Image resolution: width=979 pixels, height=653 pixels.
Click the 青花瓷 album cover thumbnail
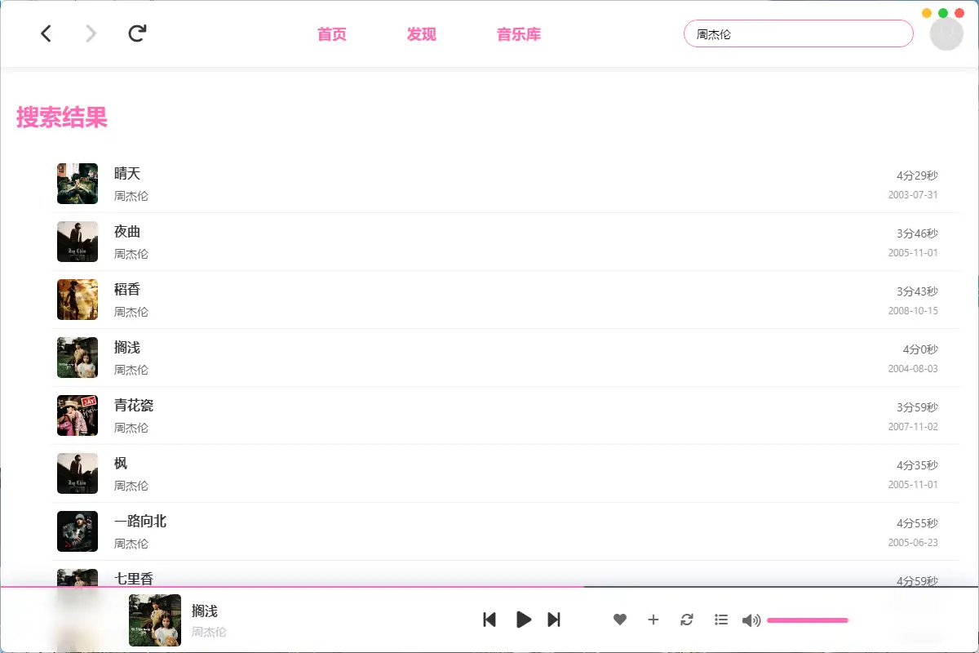click(78, 415)
